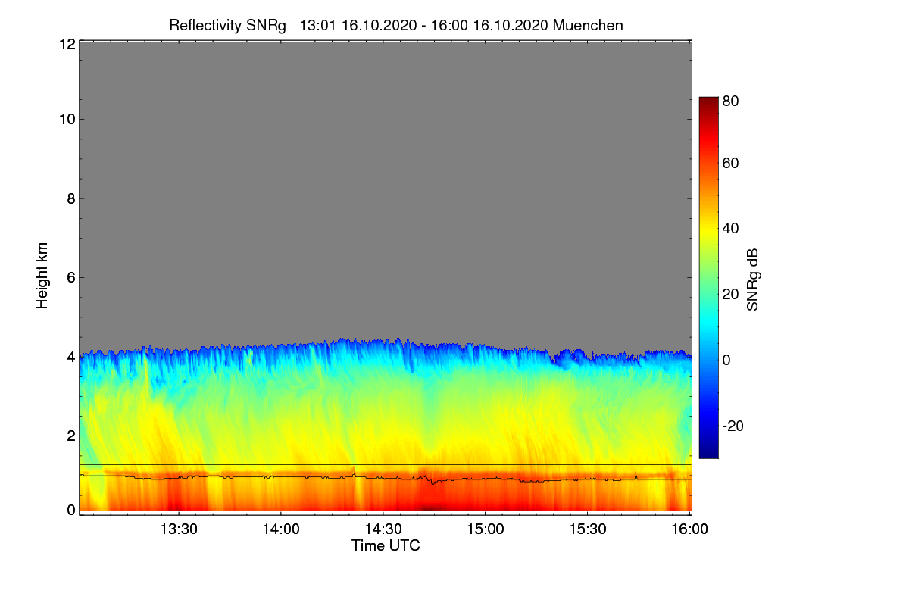Click the 'Height km' y-axis label
909x606 pixels.
coord(42,276)
